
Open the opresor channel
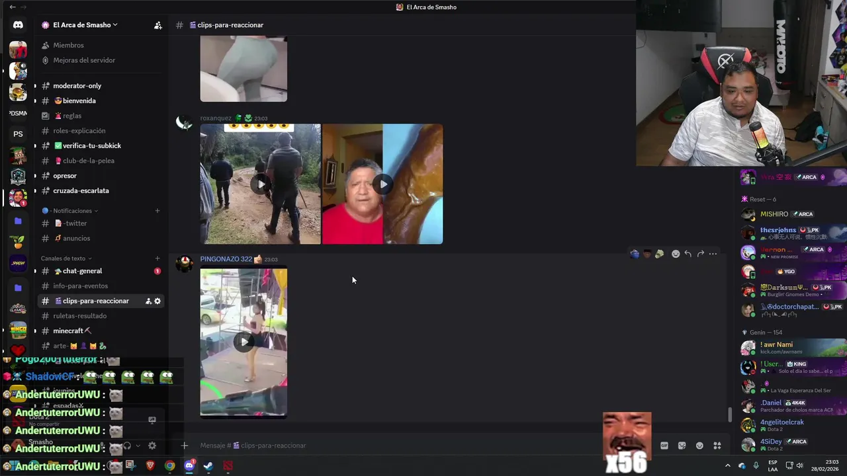click(x=101, y=176)
